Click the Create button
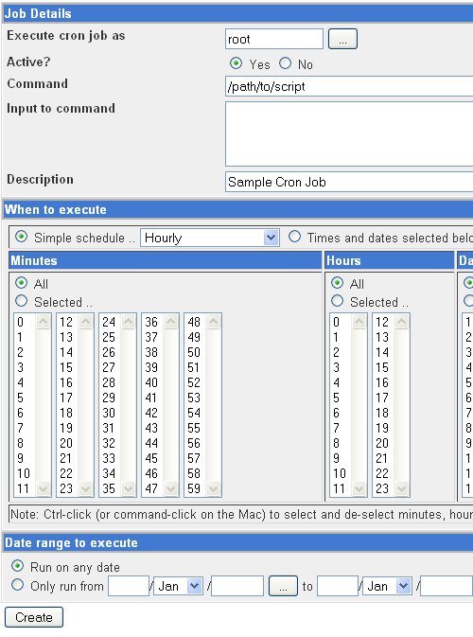Screen dimensions: 473x637 [x=34, y=617]
